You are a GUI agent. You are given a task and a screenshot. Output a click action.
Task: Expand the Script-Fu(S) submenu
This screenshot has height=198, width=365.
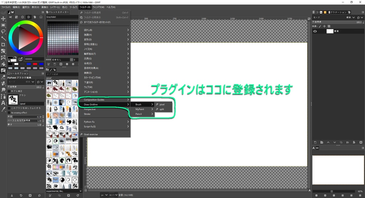104,127
